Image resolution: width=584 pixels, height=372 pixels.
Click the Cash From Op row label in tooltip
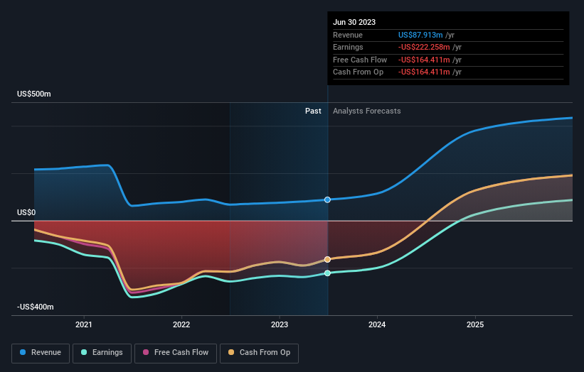pyautogui.click(x=358, y=72)
